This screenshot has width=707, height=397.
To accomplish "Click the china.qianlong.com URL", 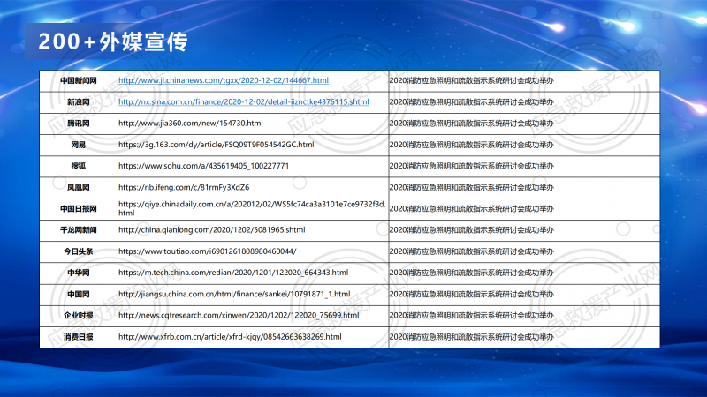I will point(211,229).
